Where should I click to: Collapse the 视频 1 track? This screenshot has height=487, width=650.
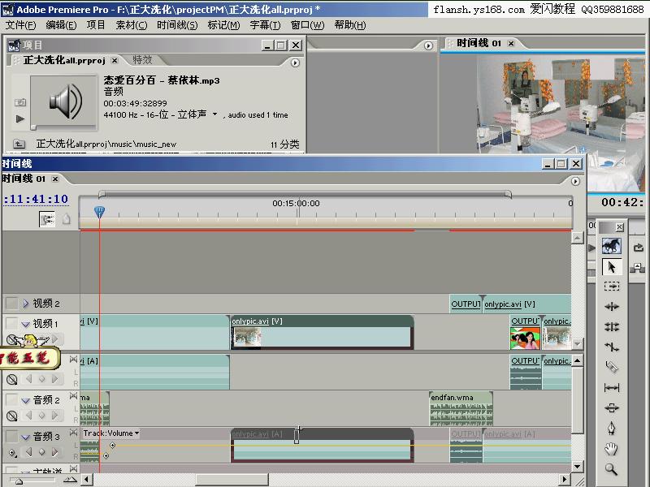(x=26, y=324)
